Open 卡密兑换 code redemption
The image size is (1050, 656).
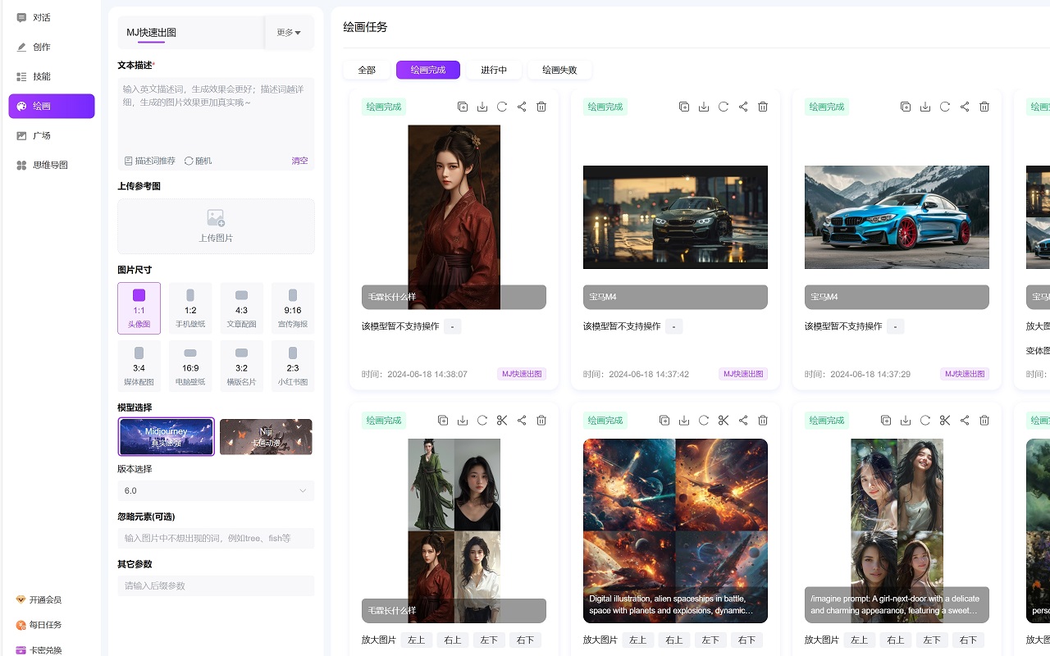pyautogui.click(x=39, y=650)
